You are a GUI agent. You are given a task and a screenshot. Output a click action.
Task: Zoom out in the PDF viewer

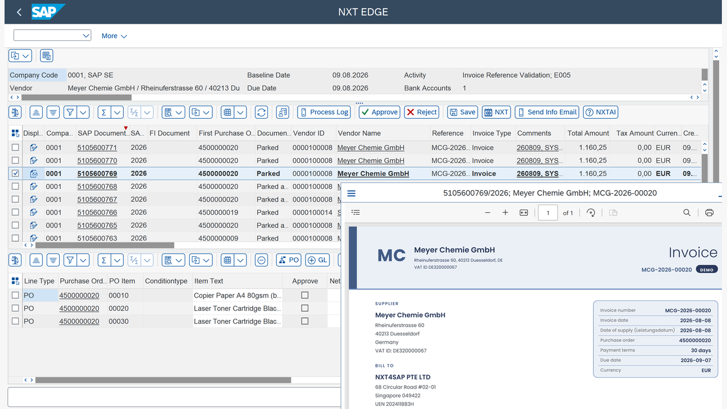tap(487, 212)
